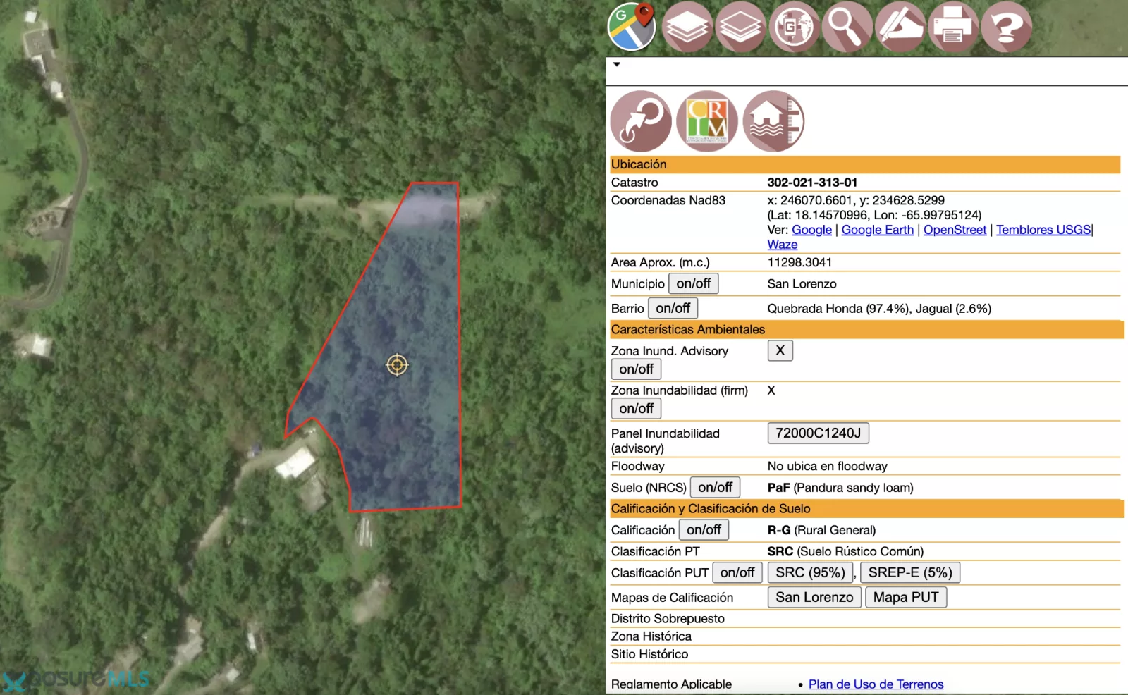Open the globe geolocation tool
Viewport: 1128px width, 695px height.
click(x=794, y=27)
